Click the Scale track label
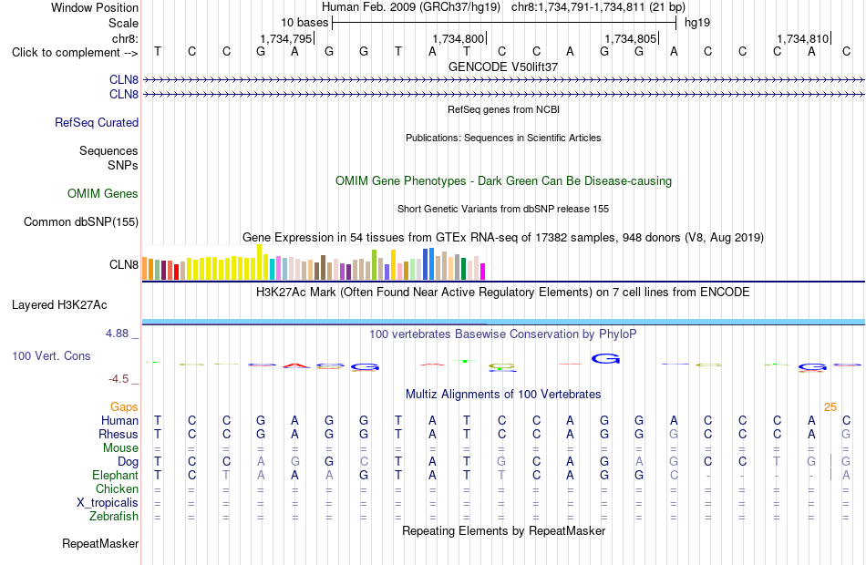Viewport: 866px width, 565px height. coord(123,23)
